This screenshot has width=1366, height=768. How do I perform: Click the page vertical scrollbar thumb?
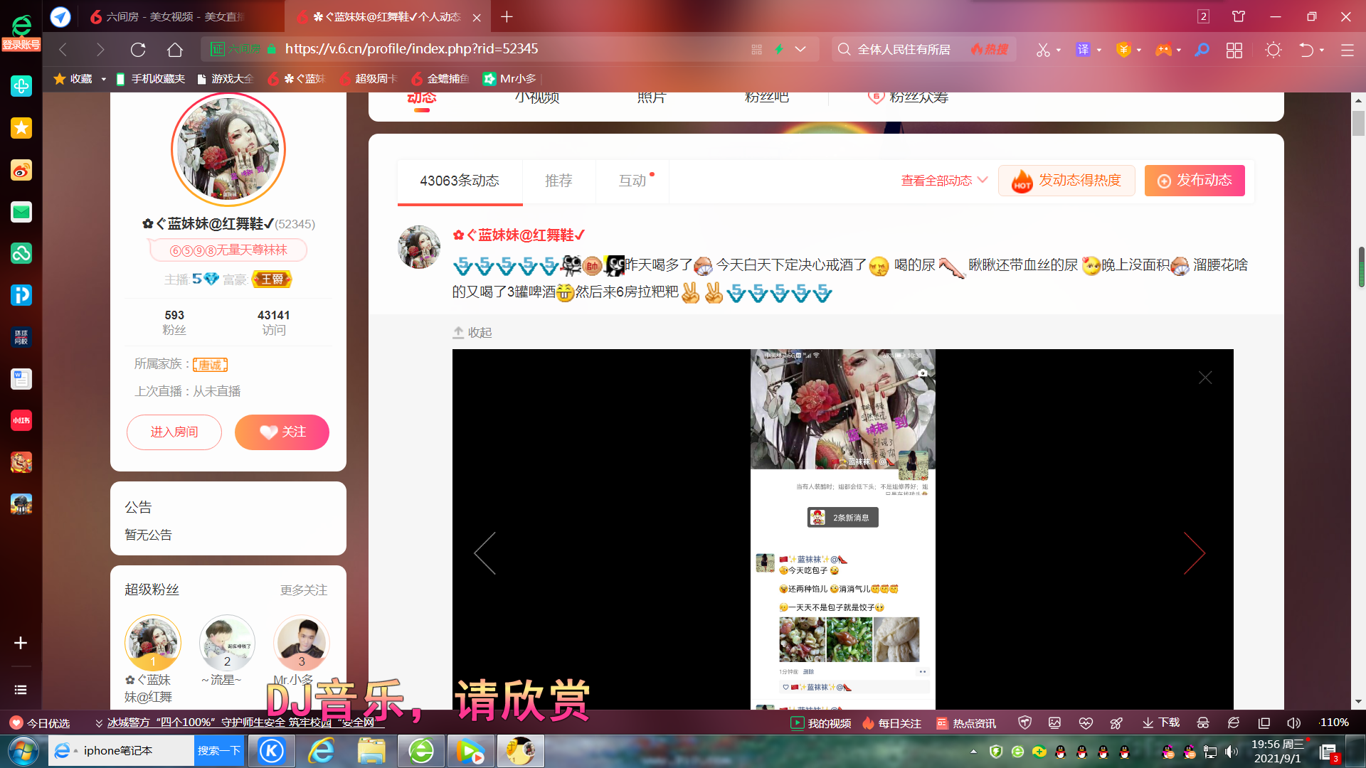(1359, 123)
